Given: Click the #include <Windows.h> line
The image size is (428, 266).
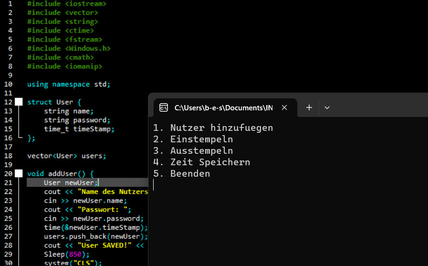Looking at the screenshot, I should click(x=69, y=48).
